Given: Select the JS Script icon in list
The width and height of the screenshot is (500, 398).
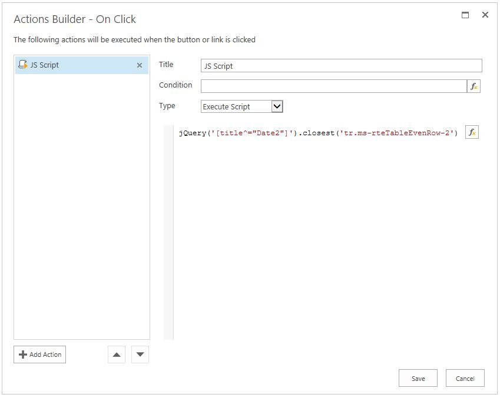Looking at the screenshot, I should click(x=23, y=65).
